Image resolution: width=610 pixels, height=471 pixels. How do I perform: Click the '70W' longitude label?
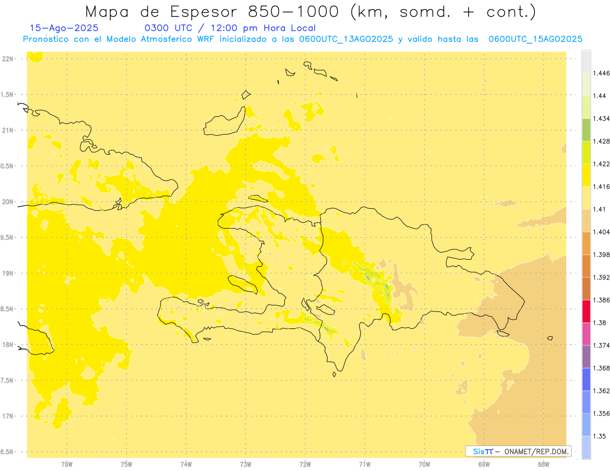click(x=424, y=464)
